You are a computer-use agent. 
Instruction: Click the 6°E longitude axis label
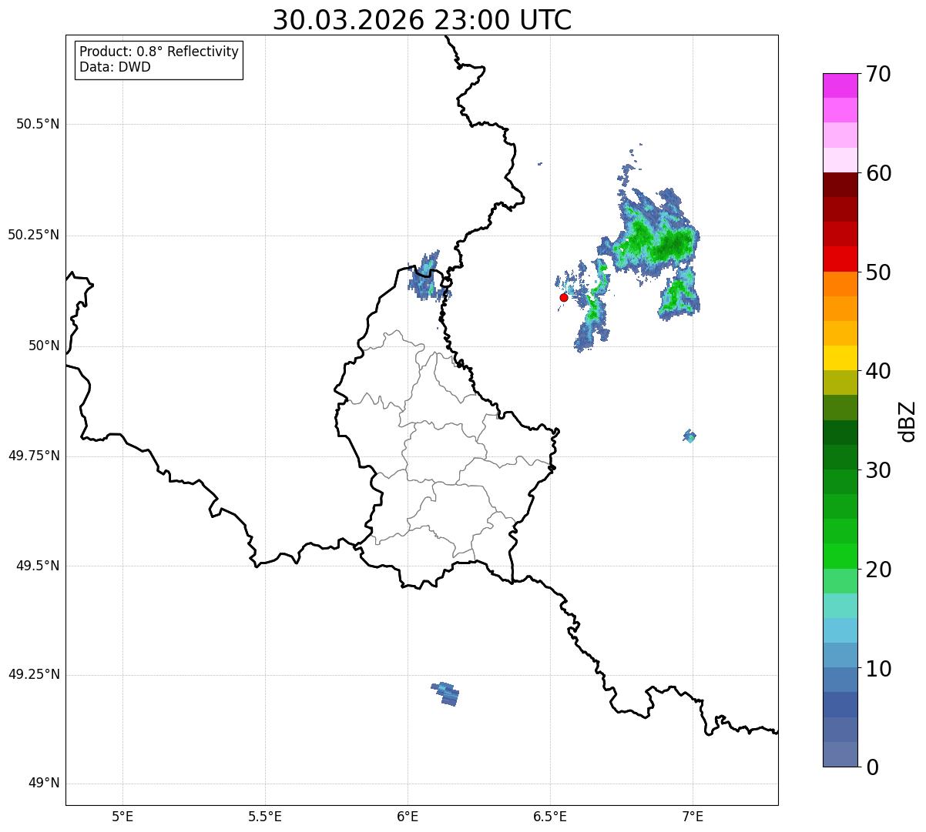point(408,816)
